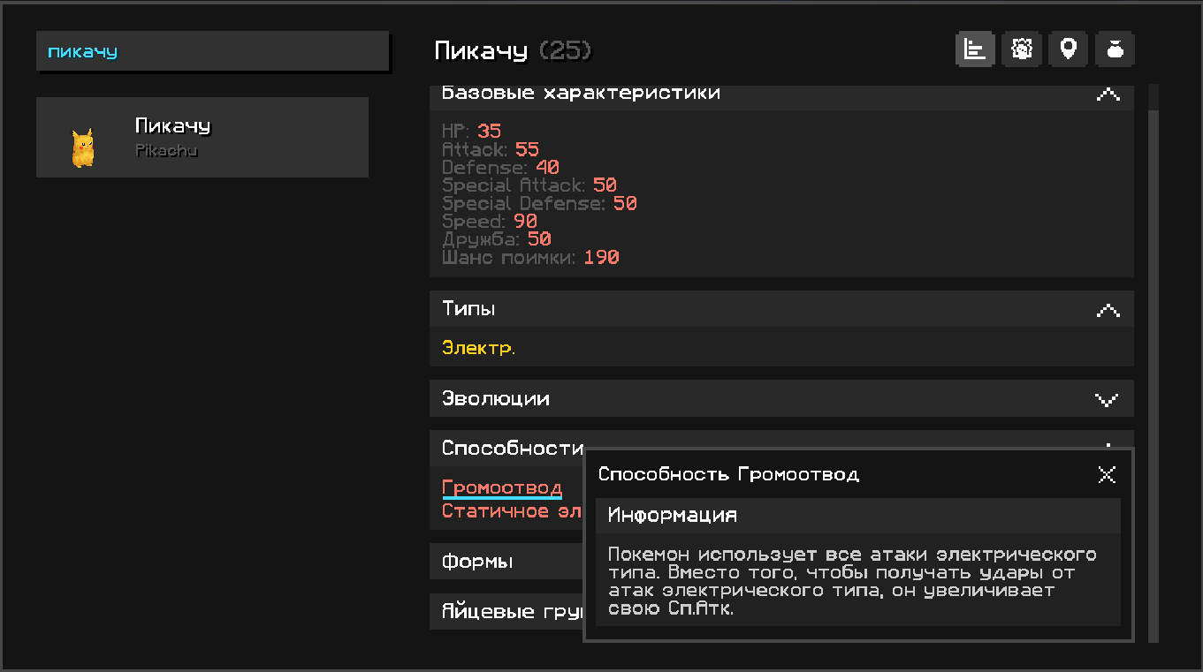Open the base stats chart view
The height and width of the screenshot is (672, 1203).
click(975, 49)
